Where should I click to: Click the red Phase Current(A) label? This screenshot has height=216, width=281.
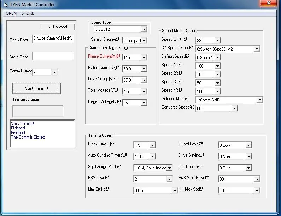[104, 56]
